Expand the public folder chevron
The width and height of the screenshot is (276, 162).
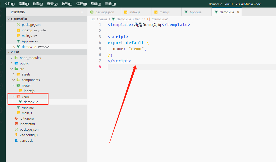[x=12, y=63]
